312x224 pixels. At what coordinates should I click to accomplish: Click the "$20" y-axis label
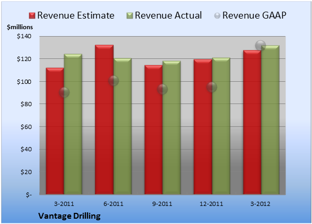pyautogui.click(x=26, y=172)
